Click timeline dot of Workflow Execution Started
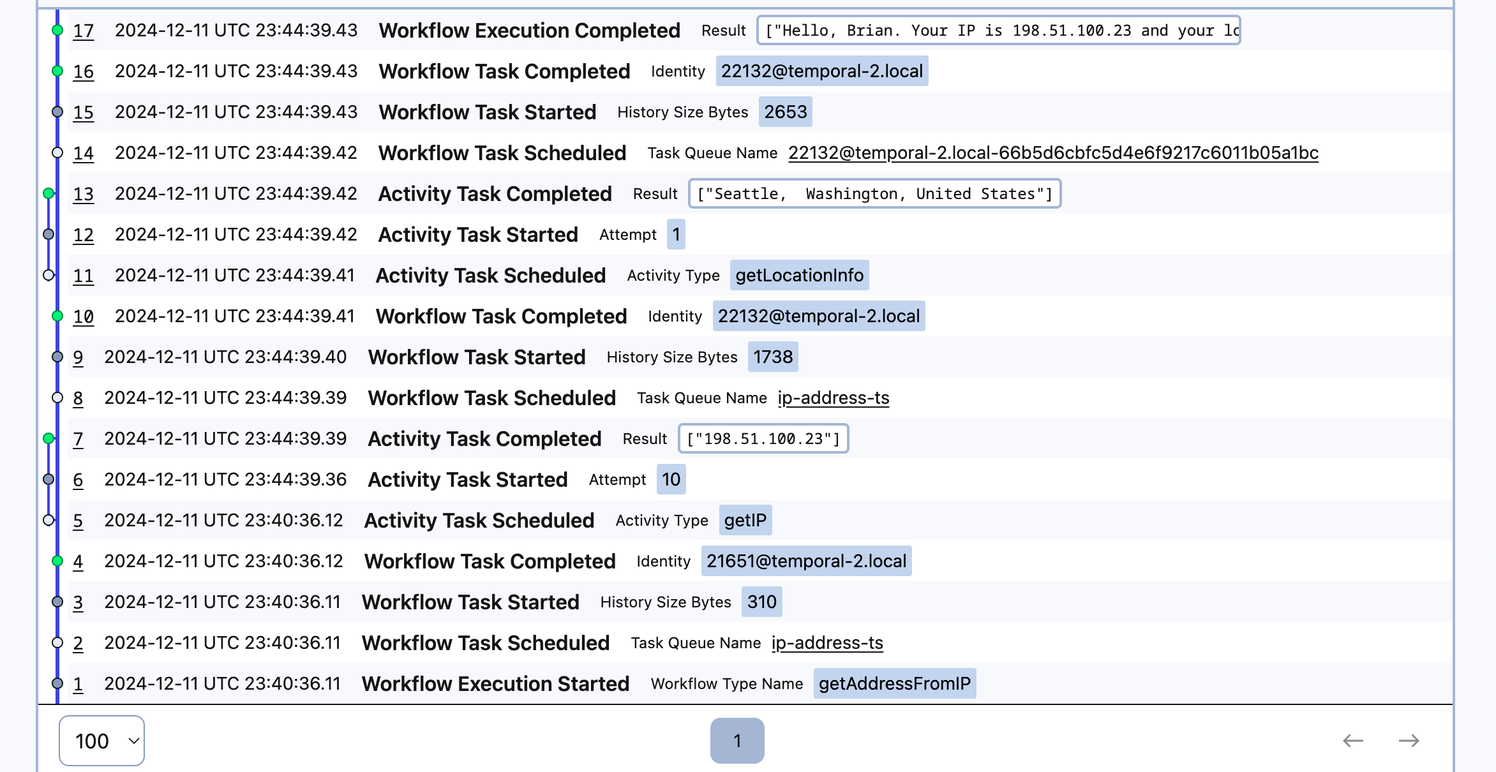Viewport: 1496px width, 772px height. coord(57,683)
